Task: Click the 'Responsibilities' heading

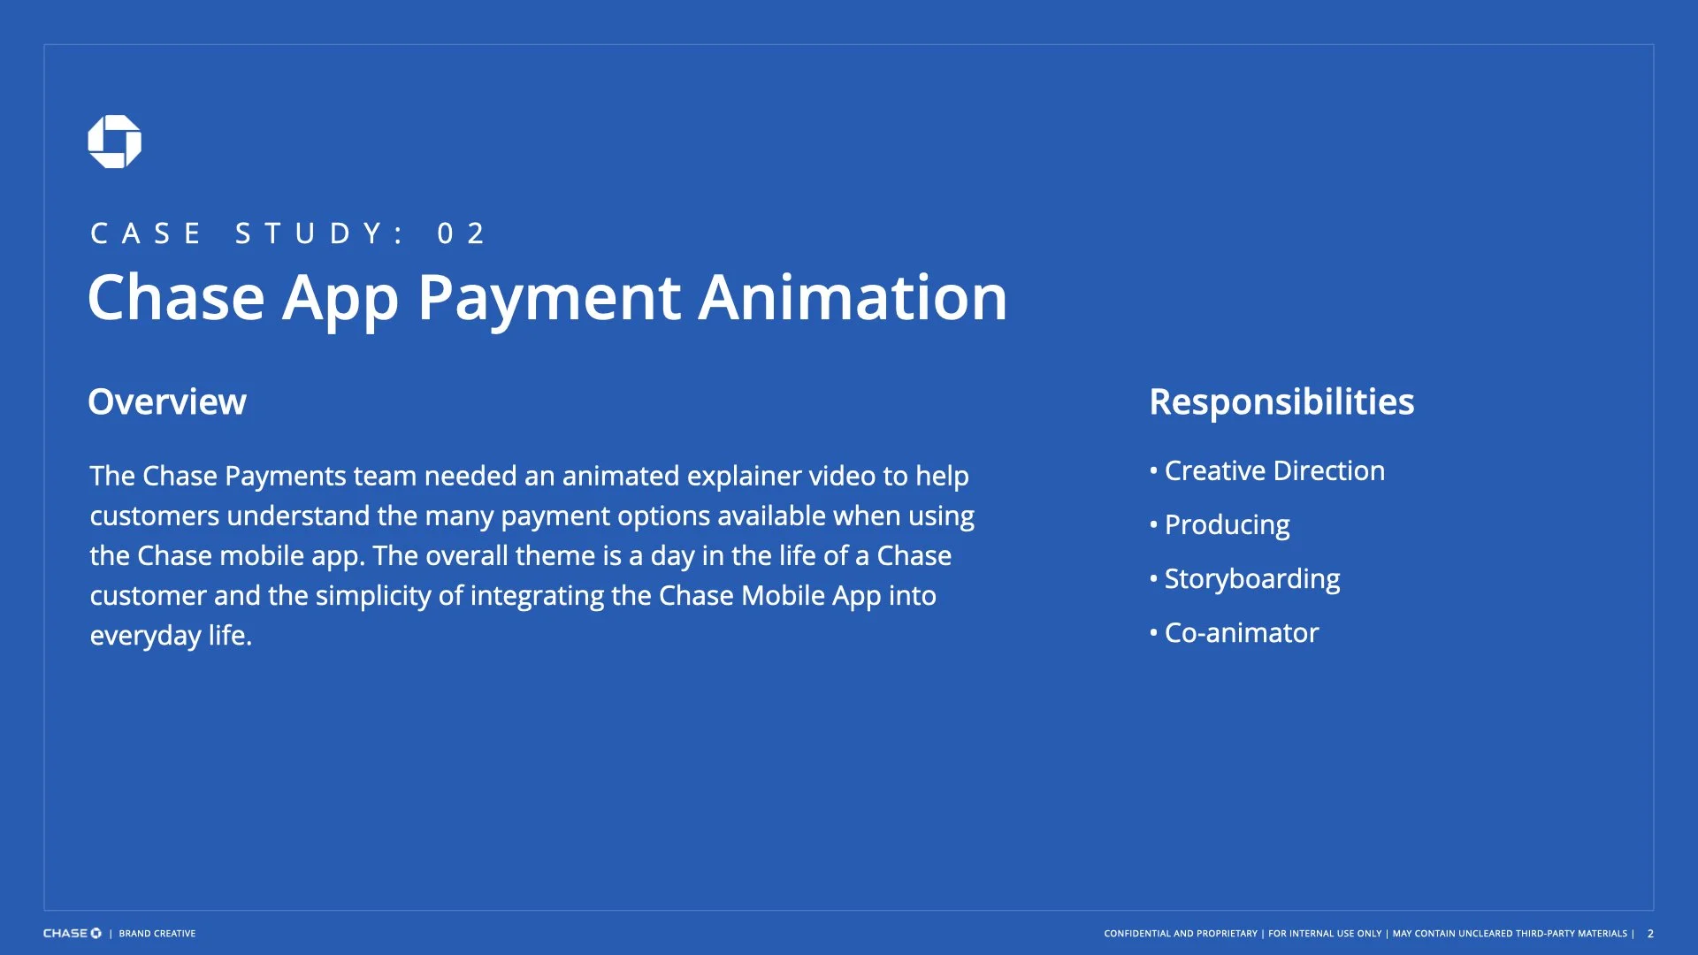Action: pyautogui.click(x=1281, y=402)
